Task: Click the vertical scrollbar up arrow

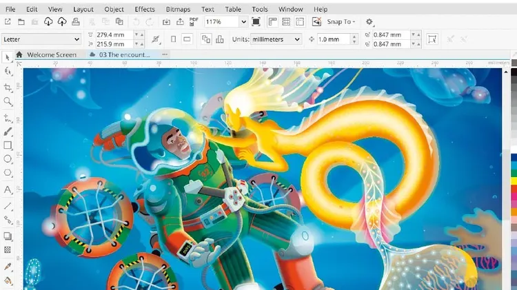Action: pyautogui.click(x=506, y=72)
